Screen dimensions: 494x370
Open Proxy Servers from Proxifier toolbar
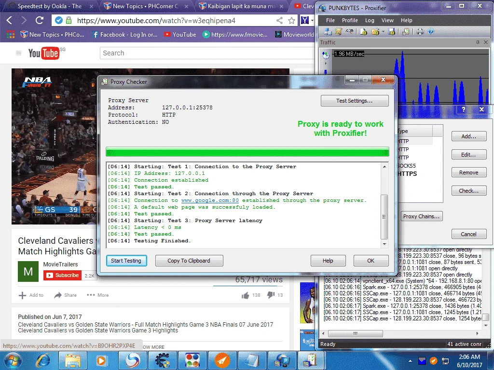tap(328, 31)
